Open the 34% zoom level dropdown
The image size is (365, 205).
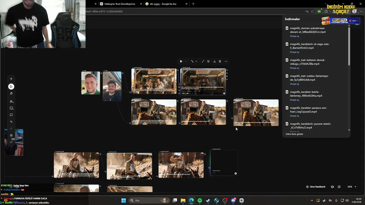[x=352, y=187]
